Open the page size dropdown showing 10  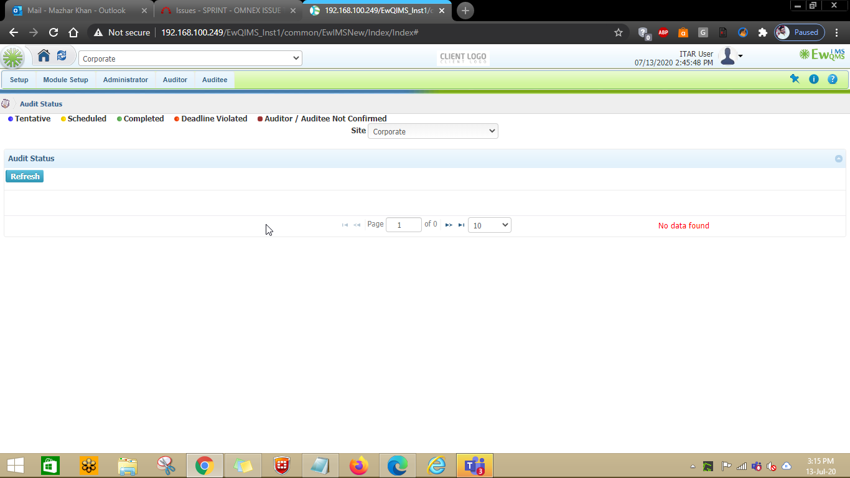pyautogui.click(x=490, y=225)
